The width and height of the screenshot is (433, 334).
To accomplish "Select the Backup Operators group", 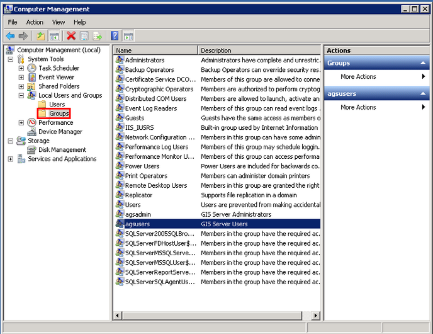I will (x=149, y=70).
